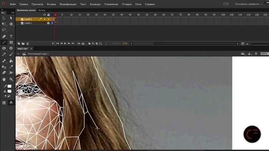
Task: Toggle the snap to objects magnet
Action: pos(11,103)
